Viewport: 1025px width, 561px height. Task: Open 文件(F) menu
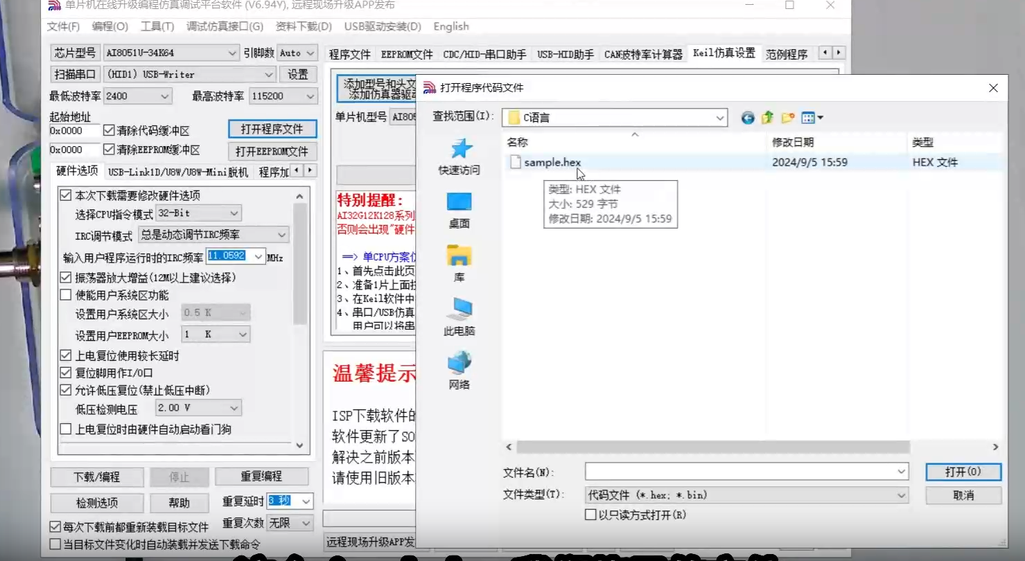(63, 26)
